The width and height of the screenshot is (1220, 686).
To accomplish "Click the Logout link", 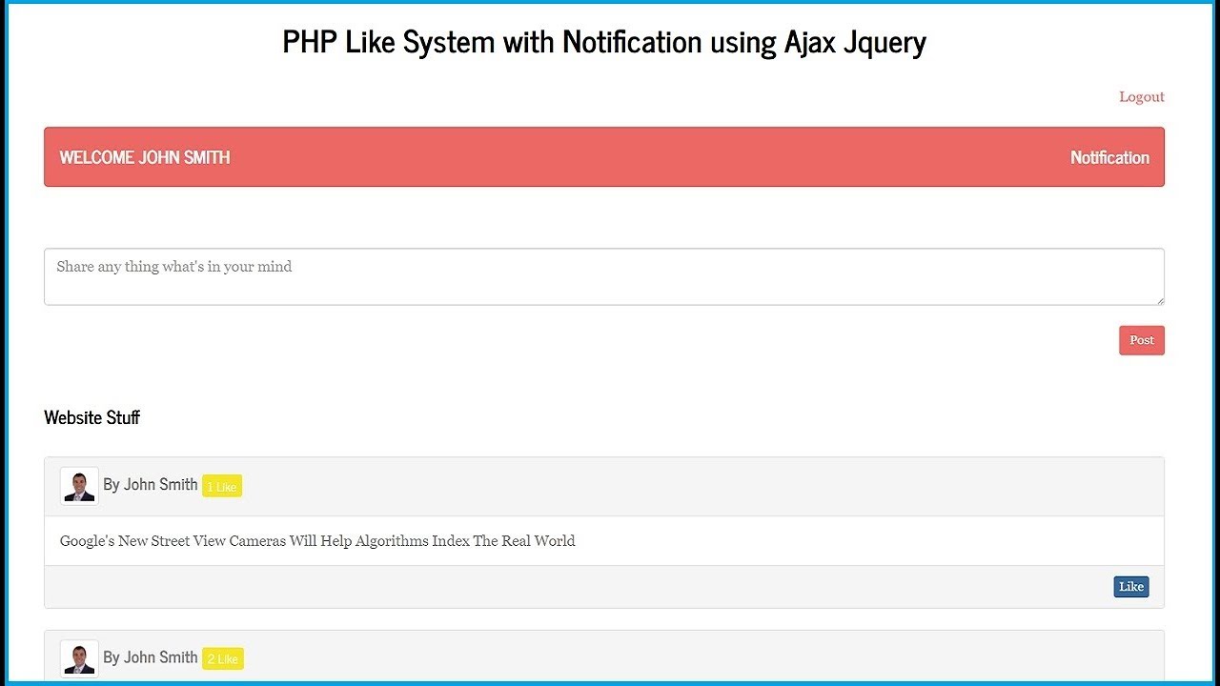I will point(1141,97).
